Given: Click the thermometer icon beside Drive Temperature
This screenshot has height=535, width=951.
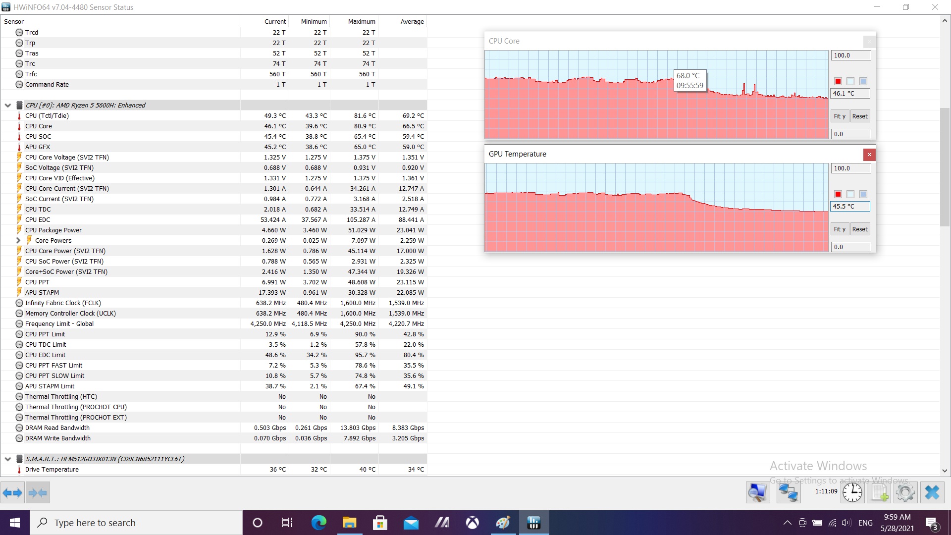Looking at the screenshot, I should 19,470.
